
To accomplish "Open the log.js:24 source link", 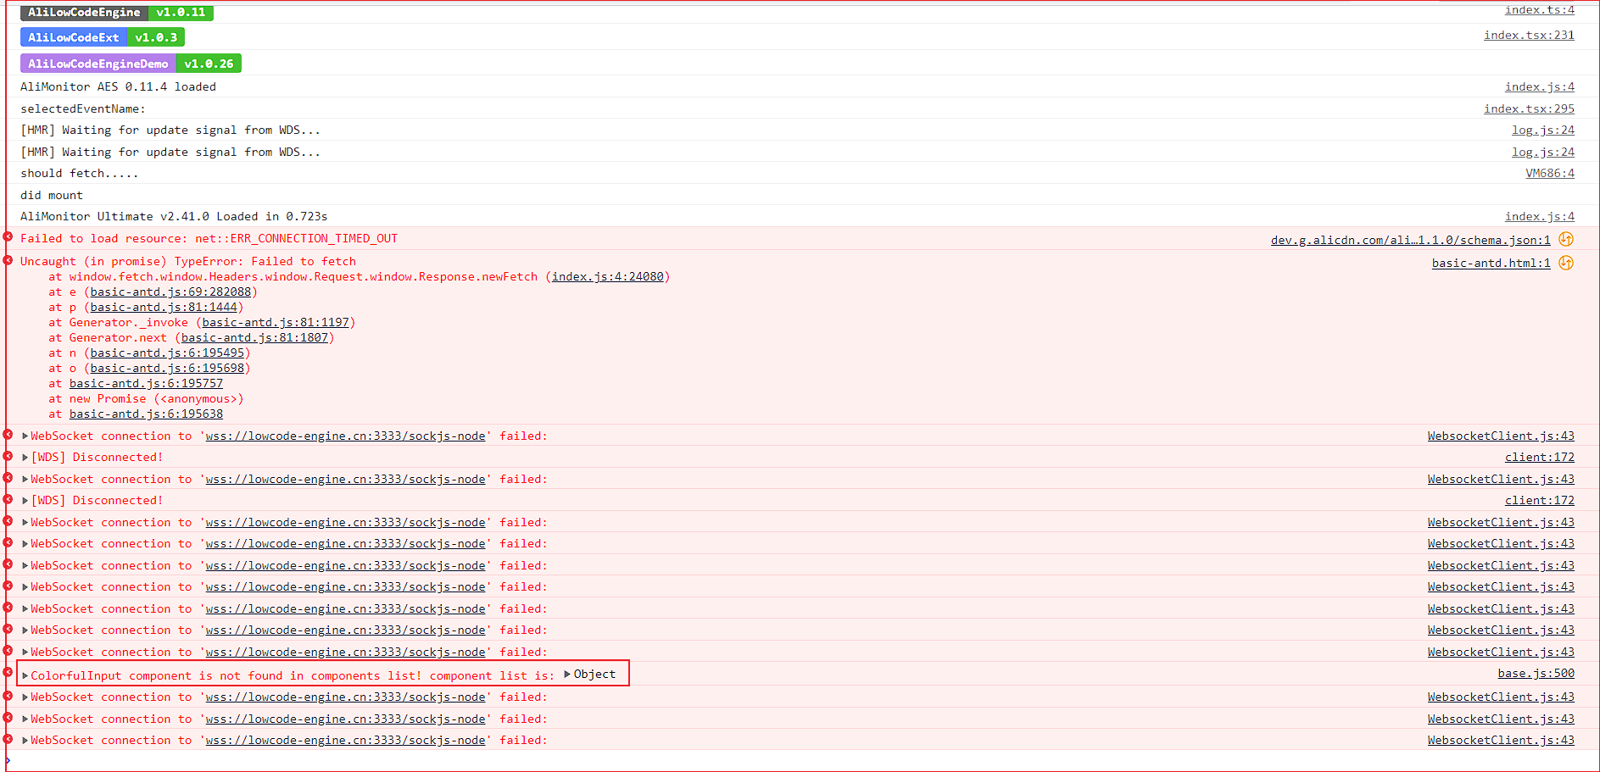I will [1543, 130].
